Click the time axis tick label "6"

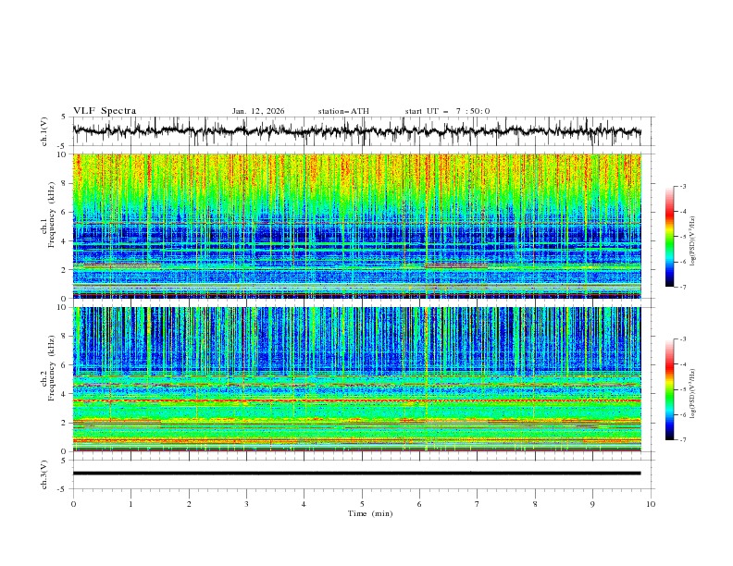click(419, 504)
